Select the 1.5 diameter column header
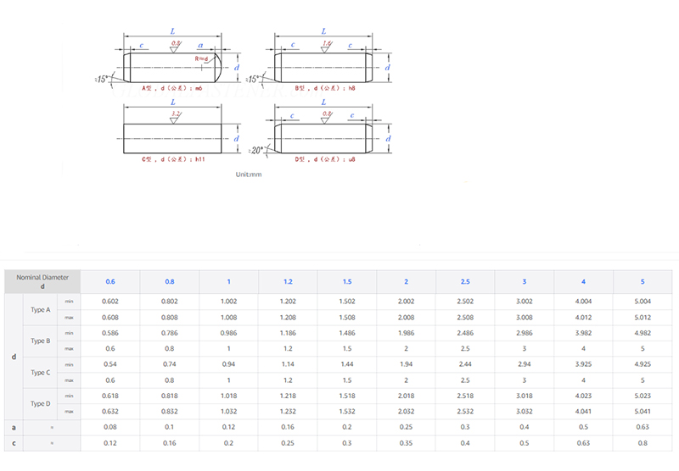This screenshot has height=471, width=679. (347, 282)
